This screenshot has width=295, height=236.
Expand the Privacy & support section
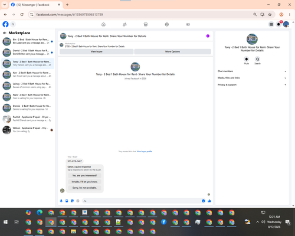252,85
